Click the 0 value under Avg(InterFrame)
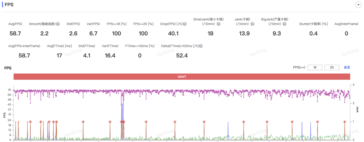This screenshot has height=142, width=364. pyautogui.click(x=346, y=34)
